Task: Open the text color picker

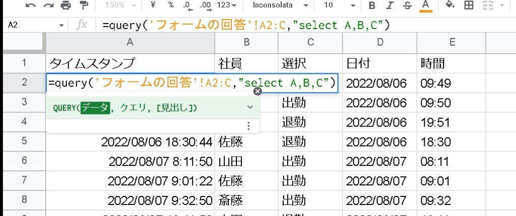Action: tap(426, 6)
